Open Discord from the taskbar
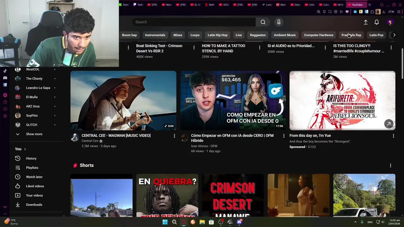404x227 pixels. click(x=239, y=222)
